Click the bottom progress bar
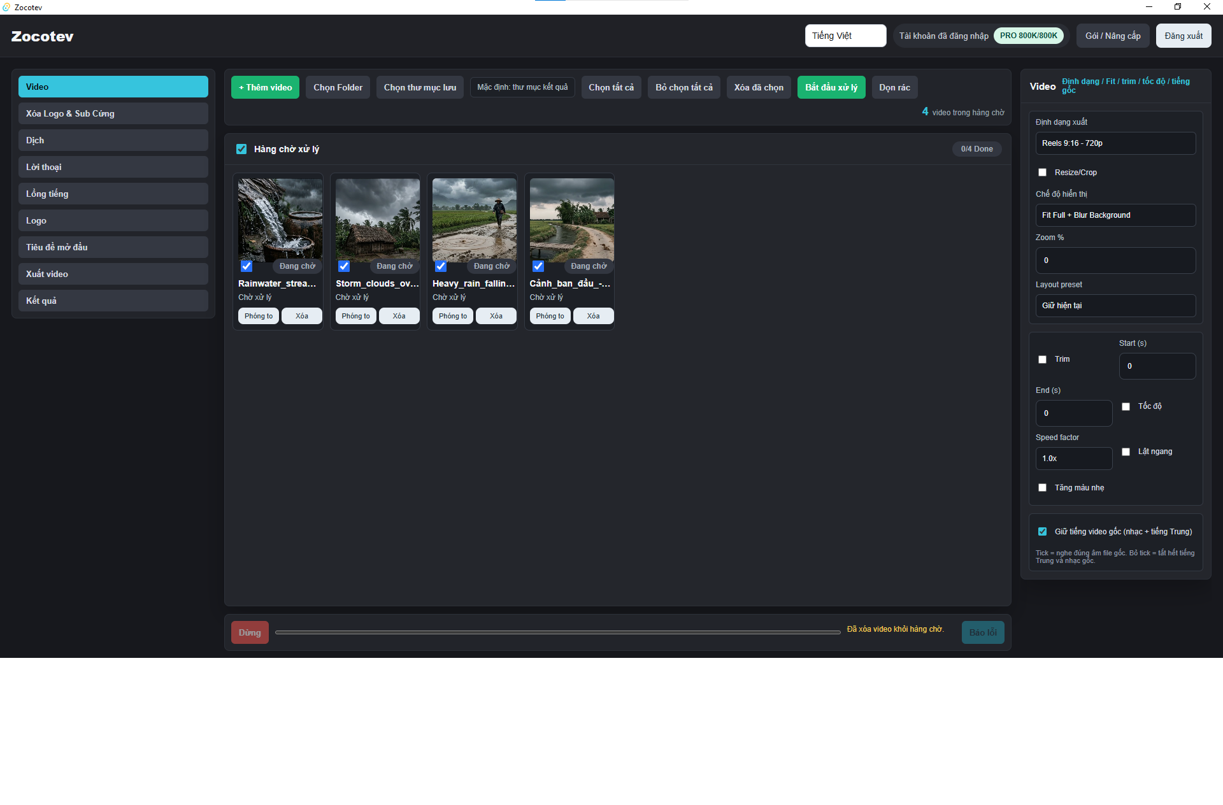This screenshot has height=805, width=1223. coord(558,632)
